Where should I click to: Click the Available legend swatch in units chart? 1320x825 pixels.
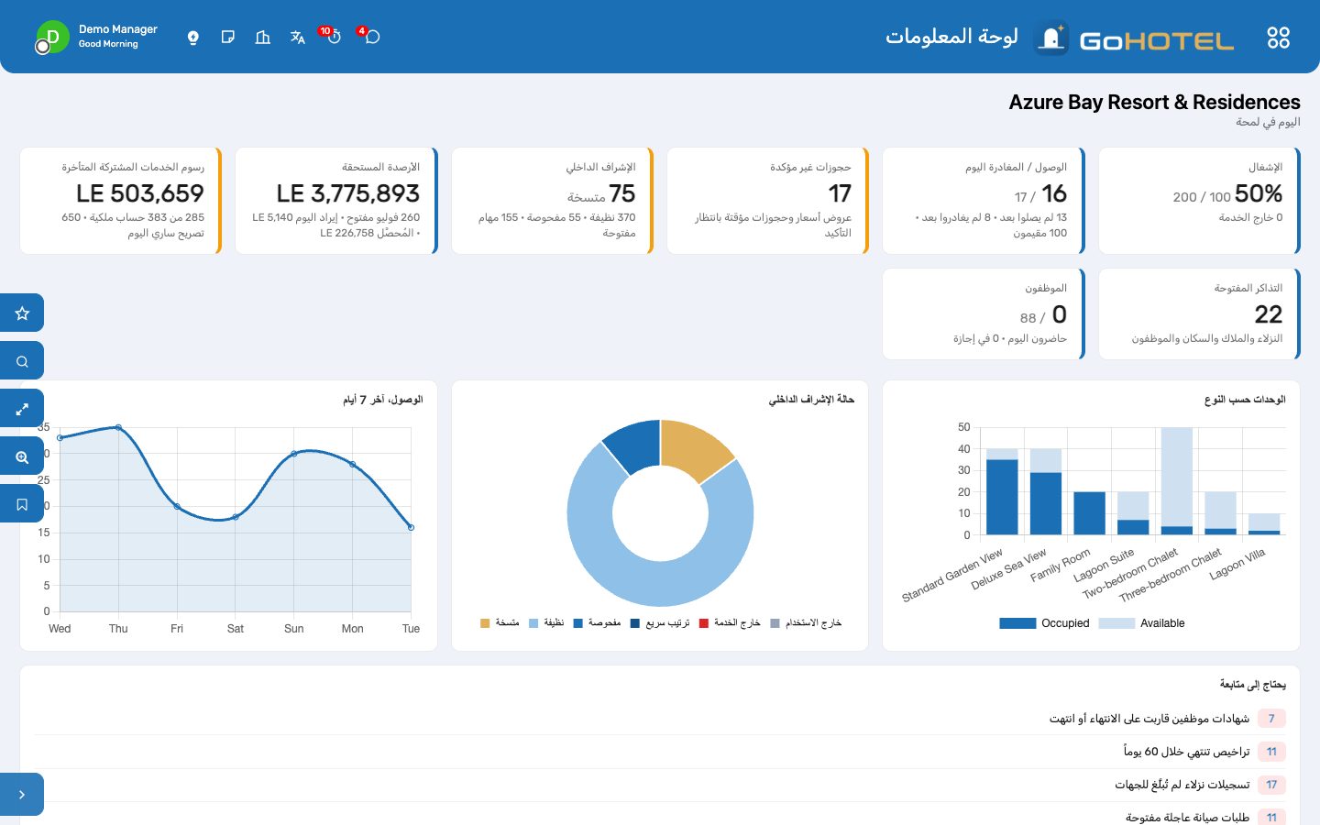point(1116,623)
